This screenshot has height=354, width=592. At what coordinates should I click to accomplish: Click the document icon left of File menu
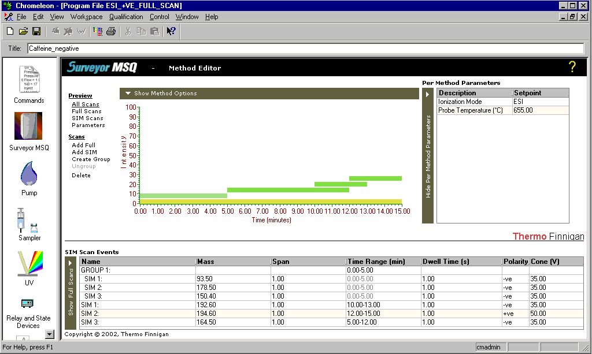point(8,17)
